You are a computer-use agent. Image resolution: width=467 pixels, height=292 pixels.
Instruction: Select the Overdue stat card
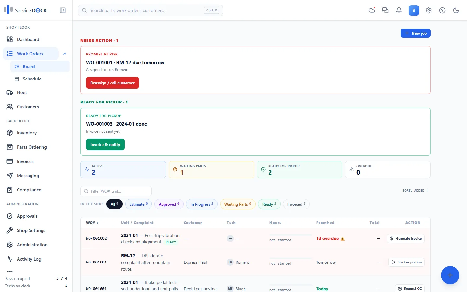click(x=388, y=169)
